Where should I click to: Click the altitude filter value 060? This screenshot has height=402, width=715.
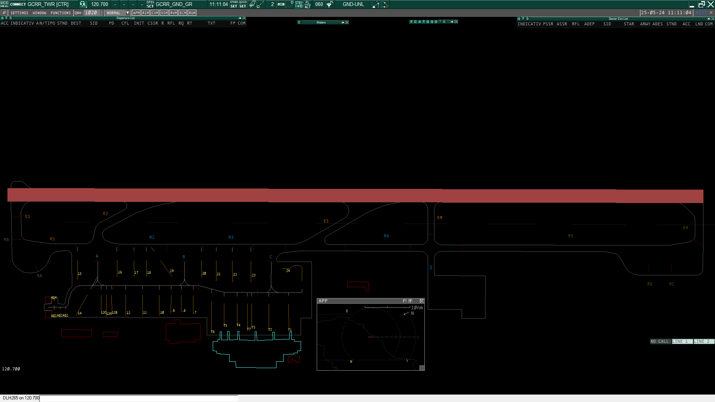point(319,4)
